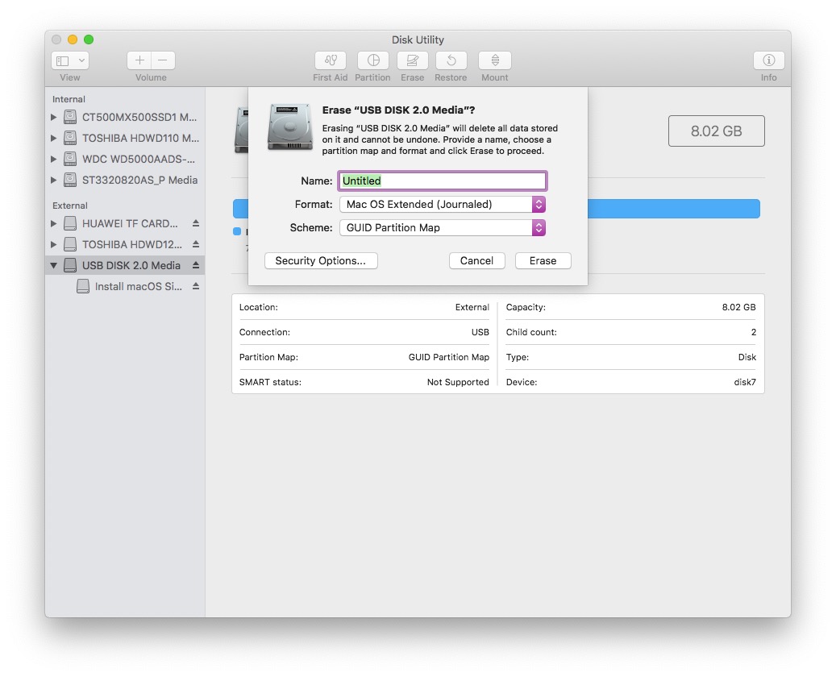Select USB DISK 2.0 Media in sidebar
The height and width of the screenshot is (677, 836).
125,265
